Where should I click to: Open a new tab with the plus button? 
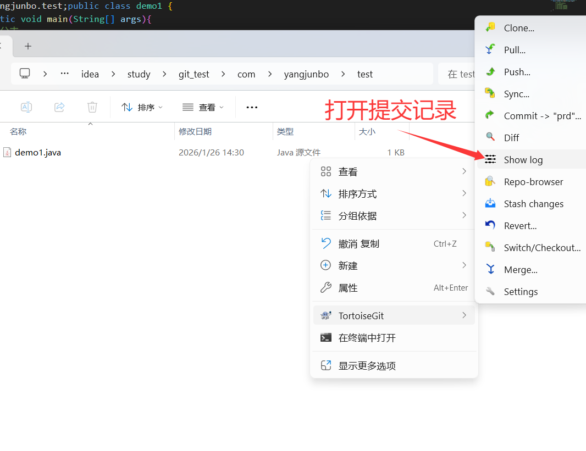point(27,46)
